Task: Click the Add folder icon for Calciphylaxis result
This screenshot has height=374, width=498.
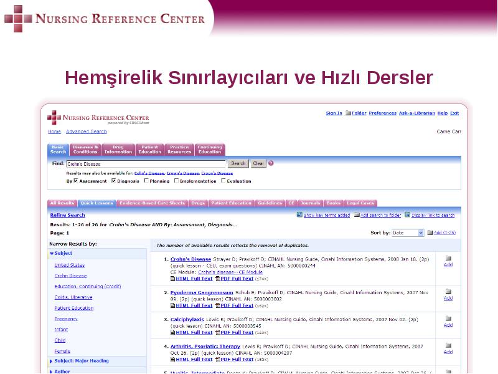Action: [x=448, y=319]
